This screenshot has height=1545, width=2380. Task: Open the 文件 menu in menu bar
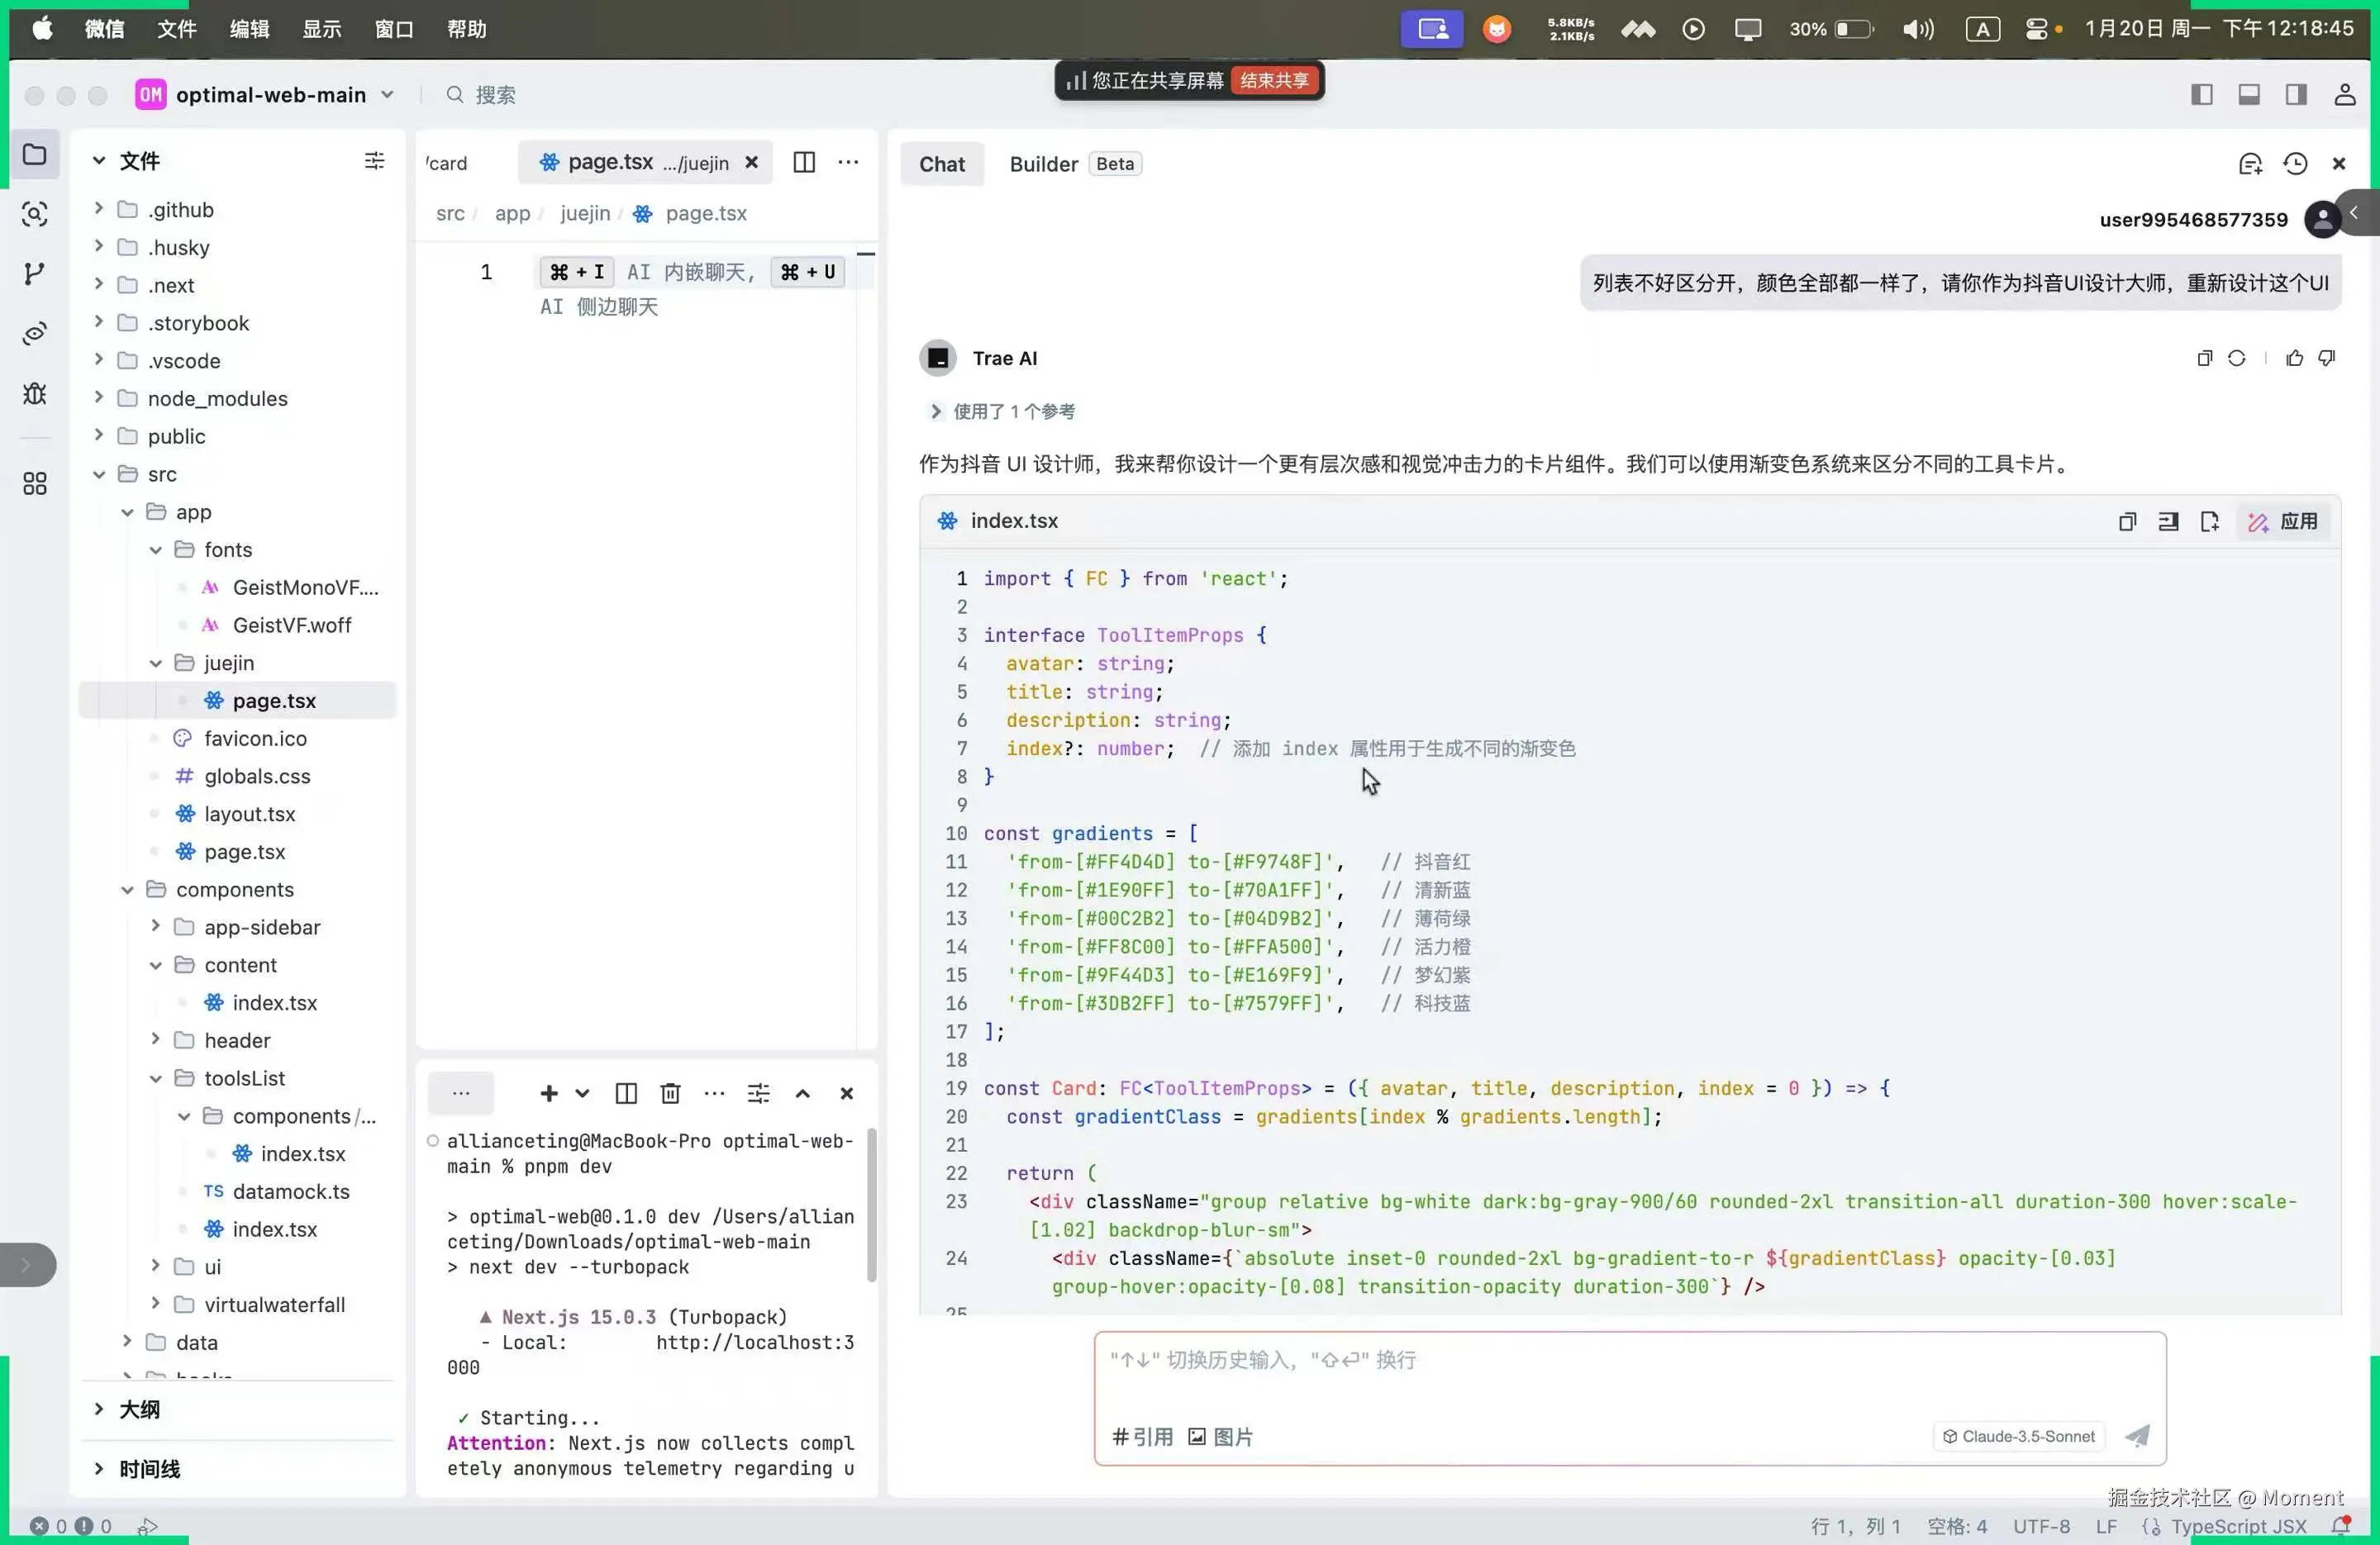177,29
